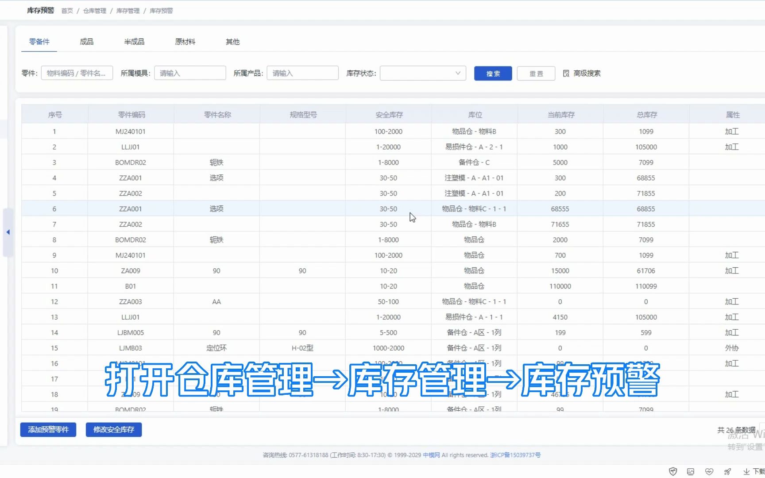Collapse the left sidebar with arrow
Screen dimensions: 765x478
pos(8,232)
